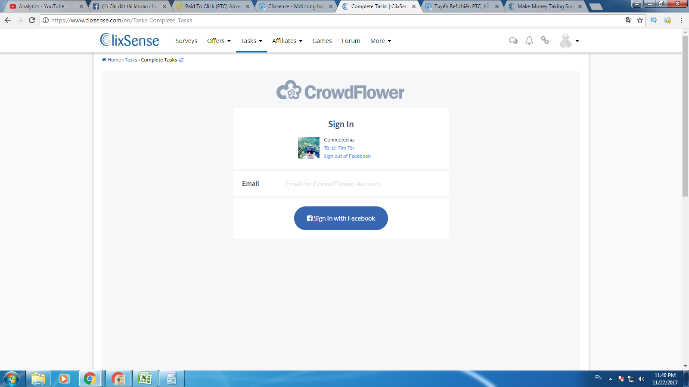The width and height of the screenshot is (689, 387).
Task: Bookmark this page with the star
Action: [x=640, y=20]
